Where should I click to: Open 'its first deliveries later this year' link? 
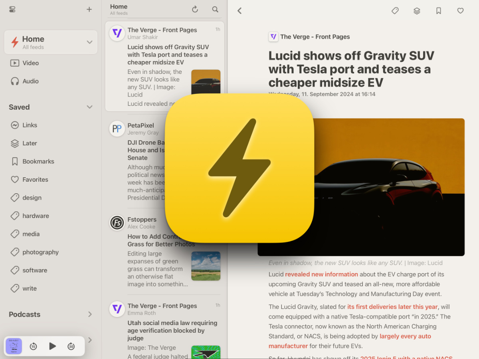click(392, 307)
